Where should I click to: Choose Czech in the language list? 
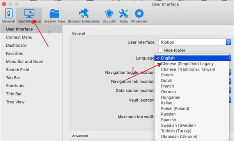pyautogui.click(x=192, y=75)
